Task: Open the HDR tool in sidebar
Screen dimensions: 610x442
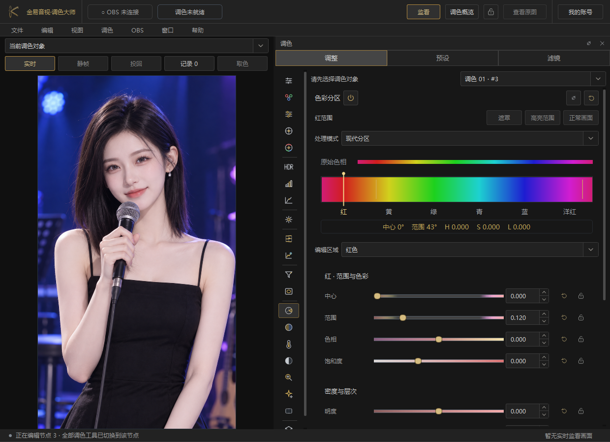Action: tap(289, 167)
